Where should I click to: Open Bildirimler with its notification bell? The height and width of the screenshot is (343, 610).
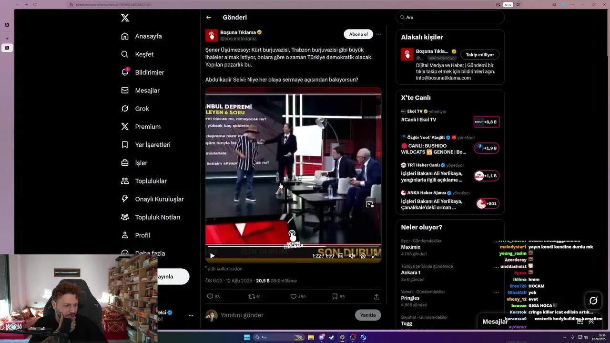(x=142, y=72)
